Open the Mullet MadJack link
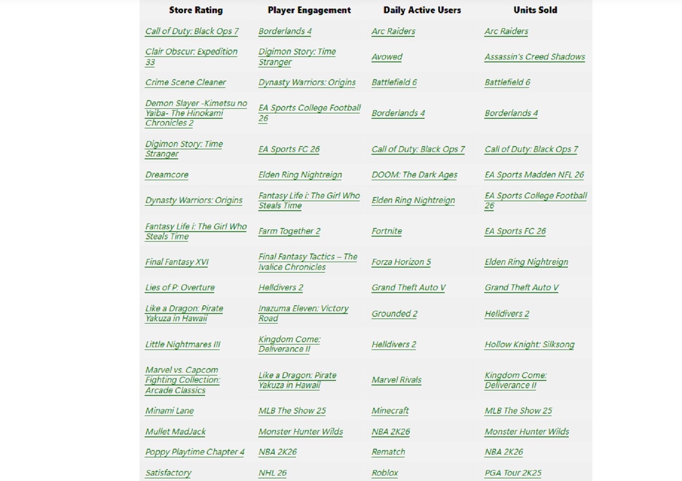Screen dimensions: 682x481 [176, 432]
